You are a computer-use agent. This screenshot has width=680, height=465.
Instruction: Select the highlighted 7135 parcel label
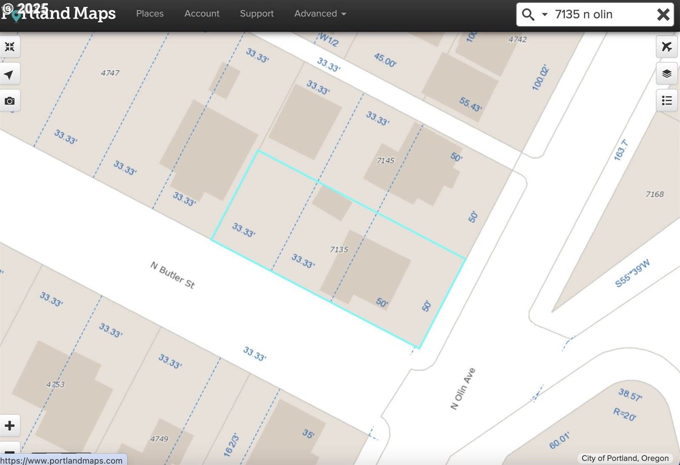click(x=339, y=249)
